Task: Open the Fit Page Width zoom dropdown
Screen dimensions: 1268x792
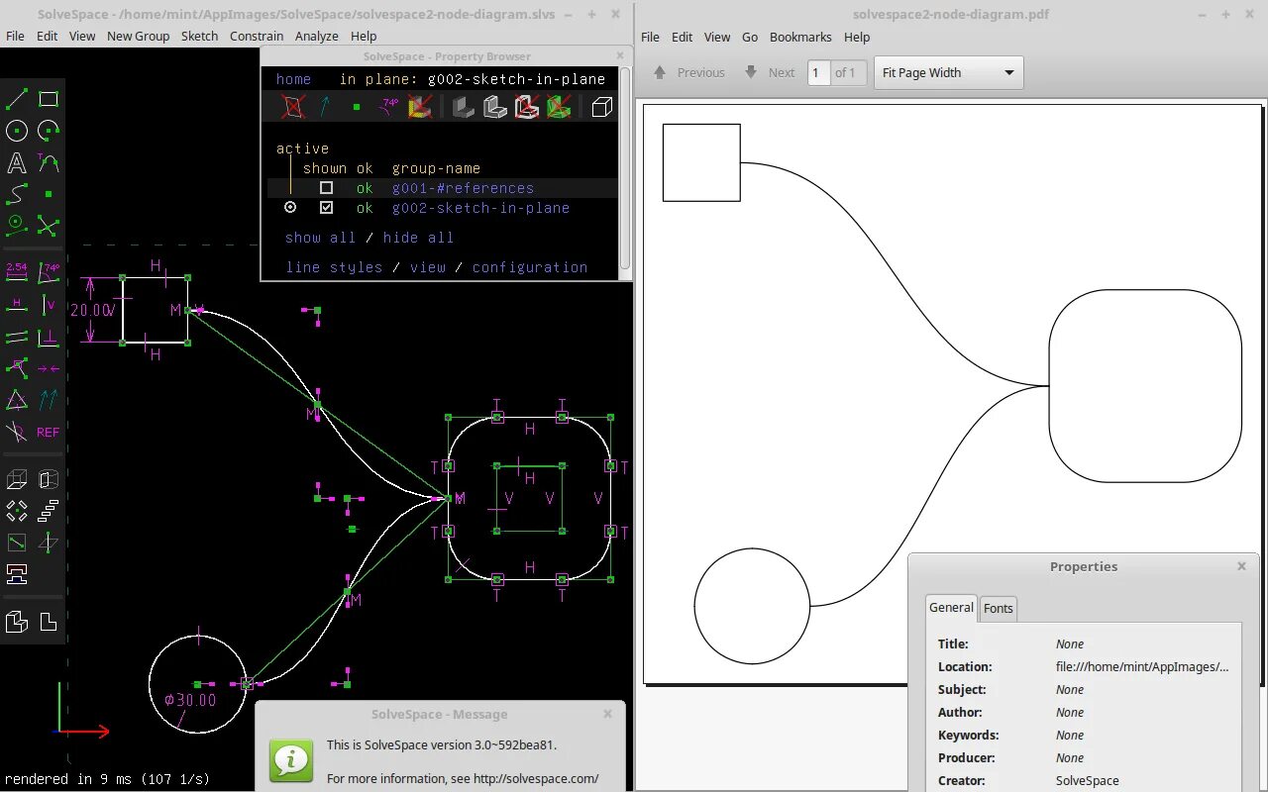Action: tap(948, 72)
